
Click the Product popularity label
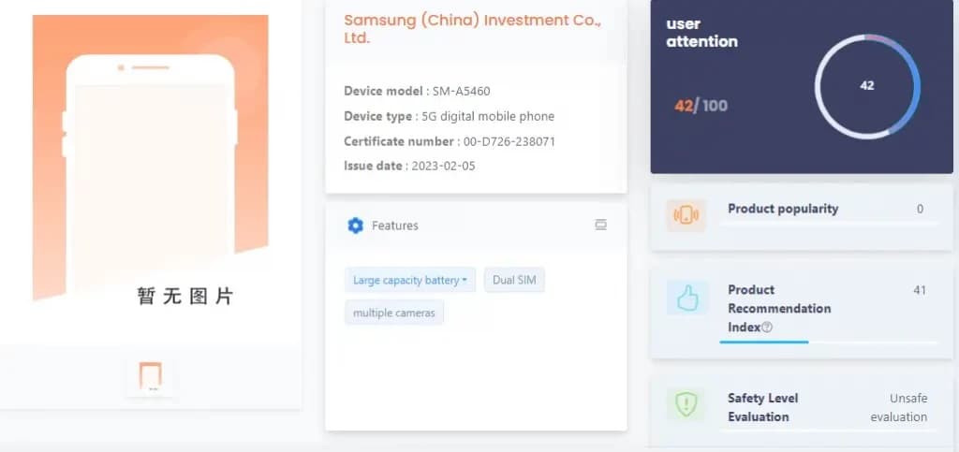(783, 209)
